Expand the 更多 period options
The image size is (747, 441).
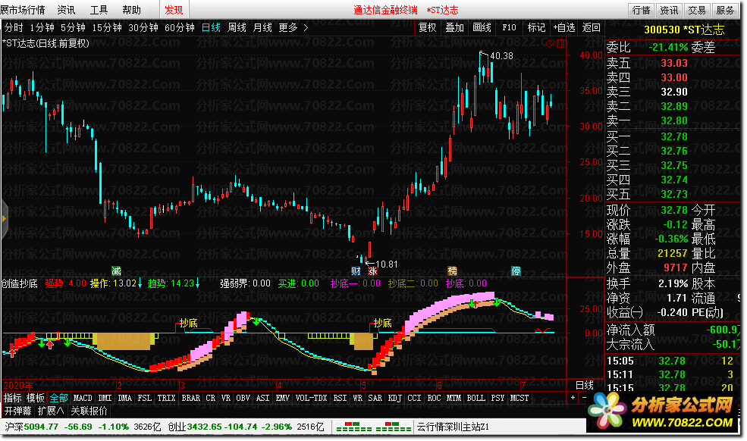click(287, 27)
